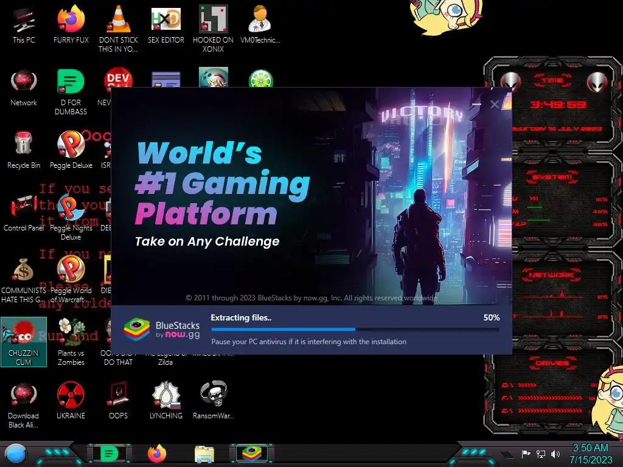Click the Christmas elf globe desktop icon
The width and height of the screenshot is (623, 467).
coord(214,77)
